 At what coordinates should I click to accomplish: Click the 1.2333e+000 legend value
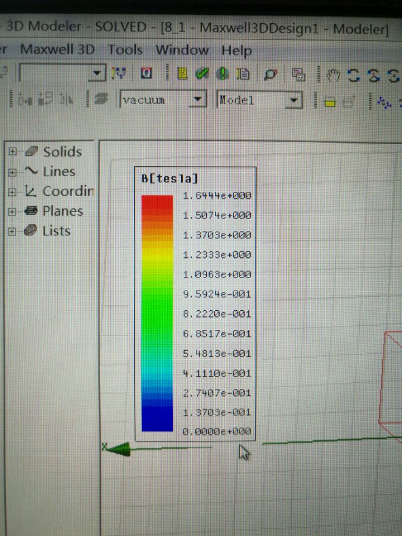pyautogui.click(x=217, y=255)
